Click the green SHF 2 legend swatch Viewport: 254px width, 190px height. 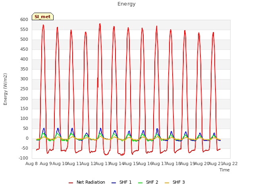click(140, 183)
